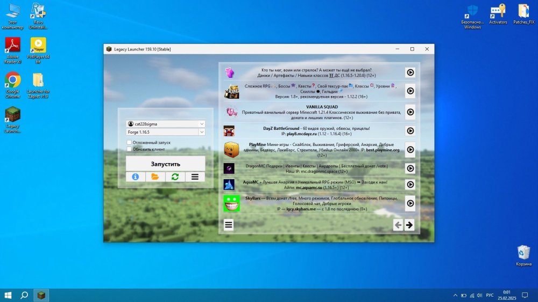
Task: Click the SkyBars green smiley thumbnail
Action: click(231, 203)
